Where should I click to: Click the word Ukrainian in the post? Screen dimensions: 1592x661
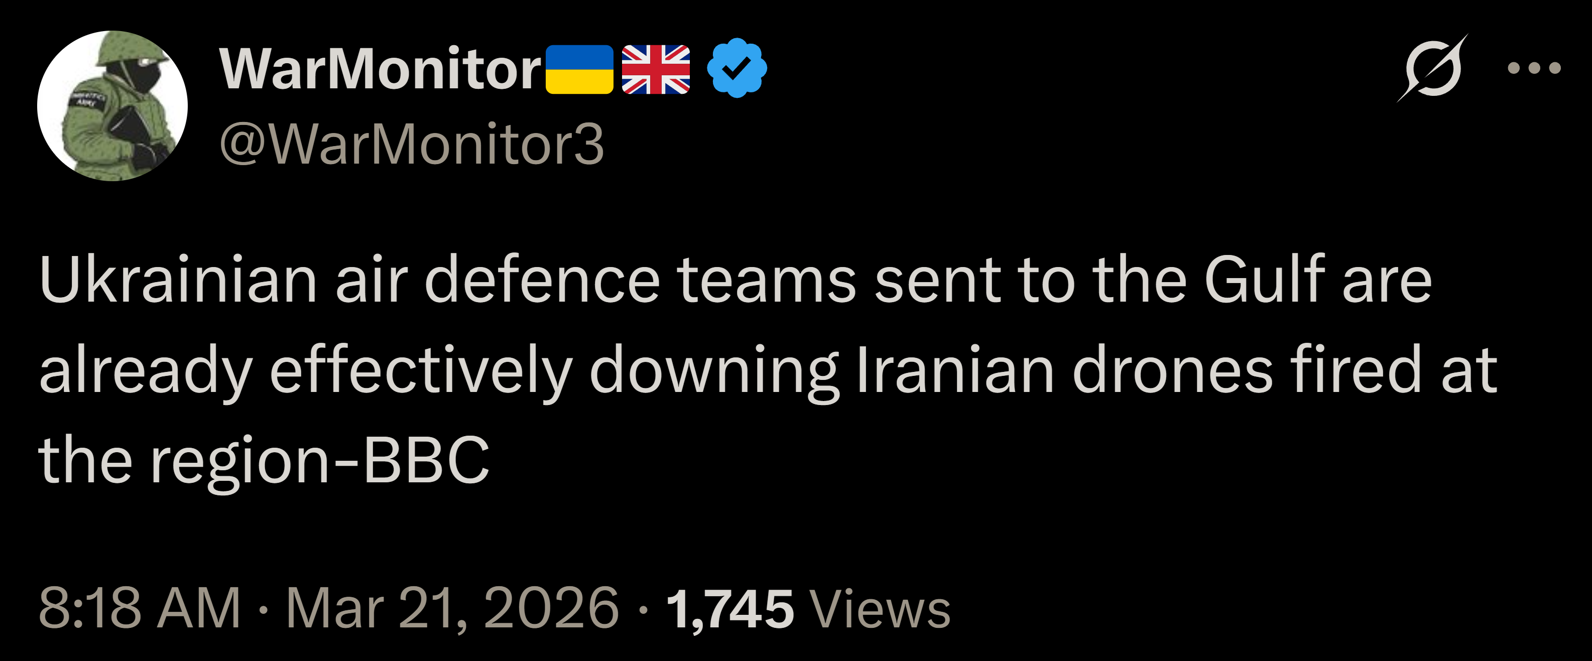tap(178, 279)
